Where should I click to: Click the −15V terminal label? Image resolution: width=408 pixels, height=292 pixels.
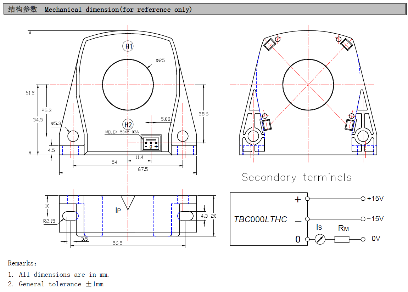tap(375, 219)
